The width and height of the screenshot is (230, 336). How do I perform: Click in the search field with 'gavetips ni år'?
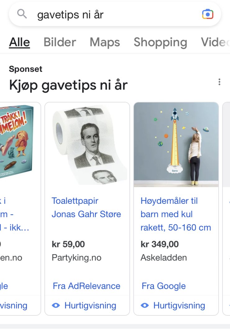click(x=112, y=15)
